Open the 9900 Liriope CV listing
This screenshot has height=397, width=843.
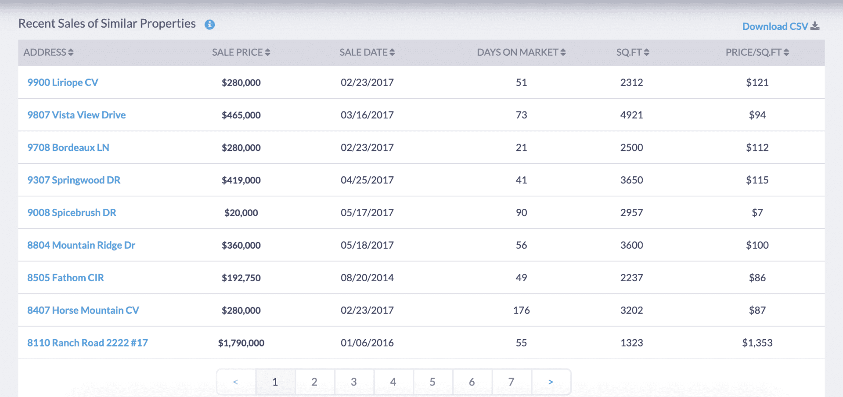[x=63, y=82]
